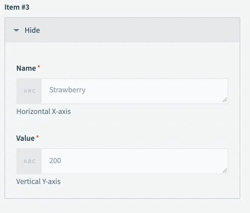Click the Horizontal X-axis hint text
Screen dimensions: 250x213
[x=44, y=111]
